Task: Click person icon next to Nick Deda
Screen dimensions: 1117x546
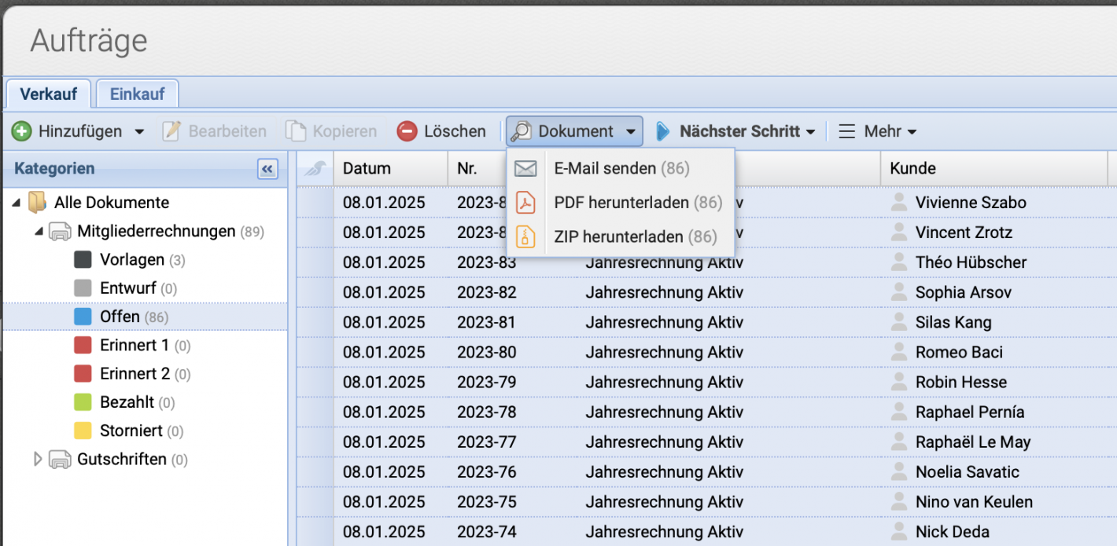Action: pos(899,531)
